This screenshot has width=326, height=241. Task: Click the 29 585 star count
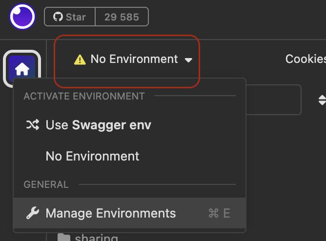122,17
